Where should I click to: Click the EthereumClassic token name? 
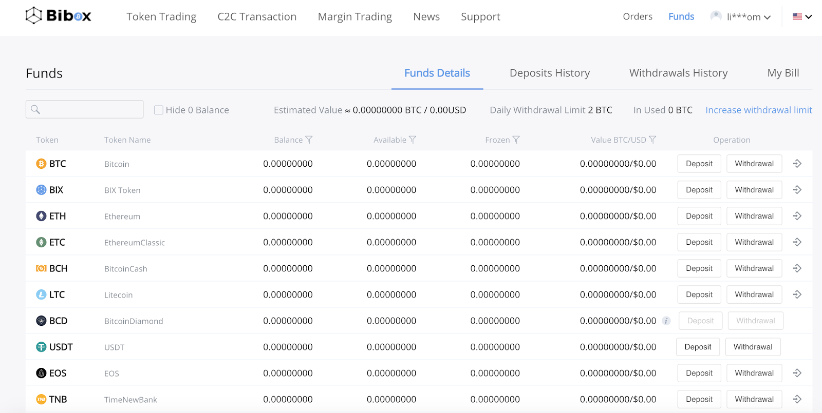(135, 243)
